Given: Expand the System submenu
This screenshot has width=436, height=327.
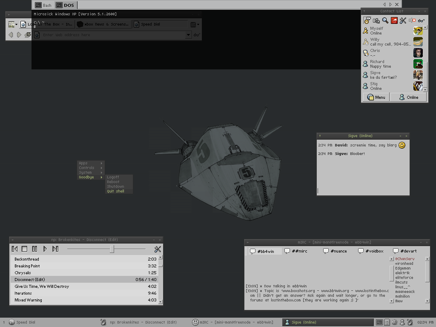Looking at the screenshot, I should tap(91, 173).
